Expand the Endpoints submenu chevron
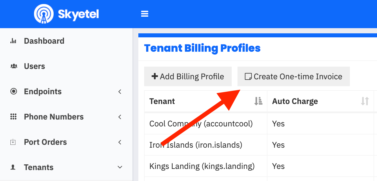This screenshot has height=181, width=377. coord(120,92)
